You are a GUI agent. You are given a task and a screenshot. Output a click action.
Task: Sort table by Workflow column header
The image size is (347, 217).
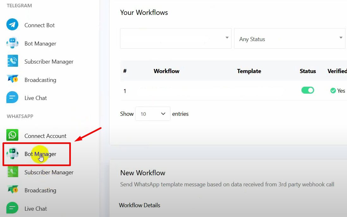pos(166,71)
